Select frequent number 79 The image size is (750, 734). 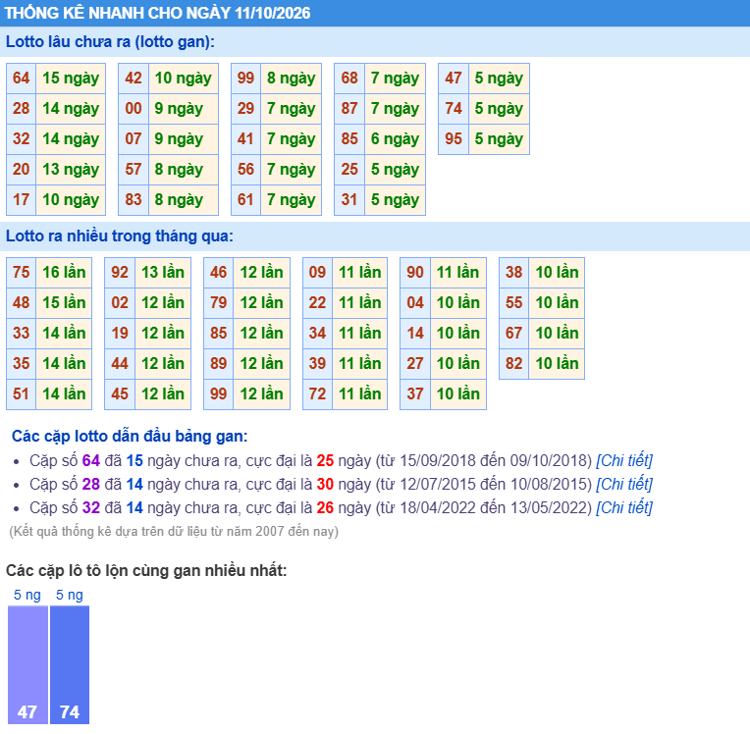[x=219, y=302]
